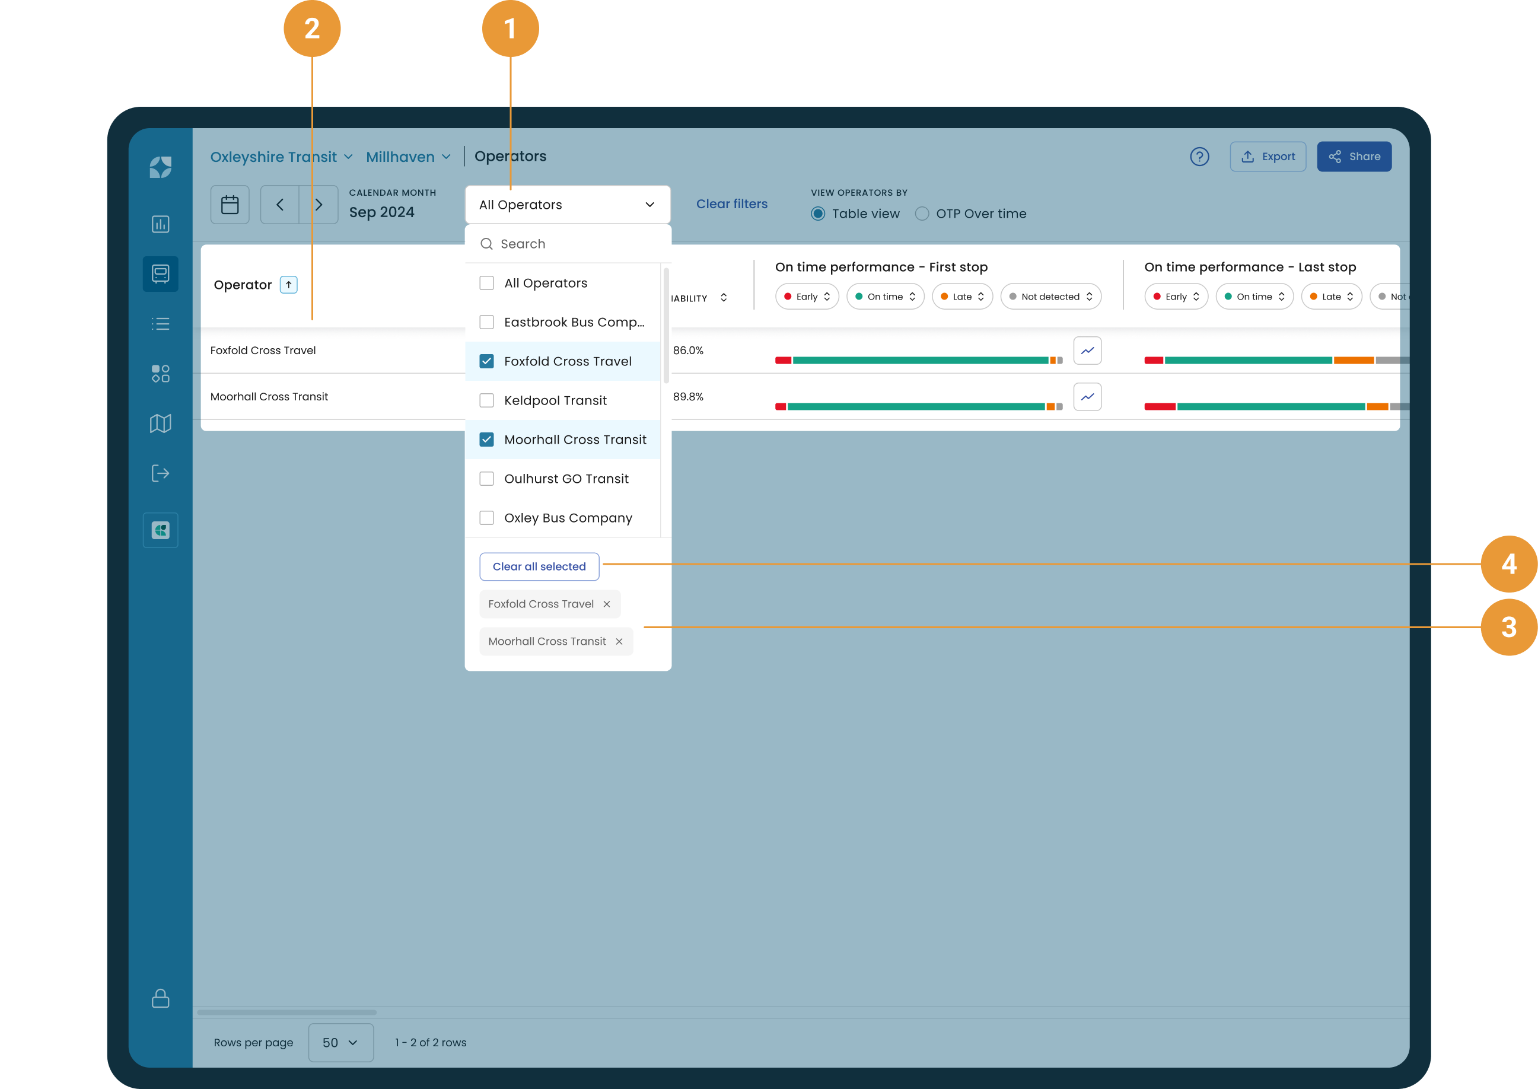
Task: Open the help question mark icon
Action: coord(1199,156)
